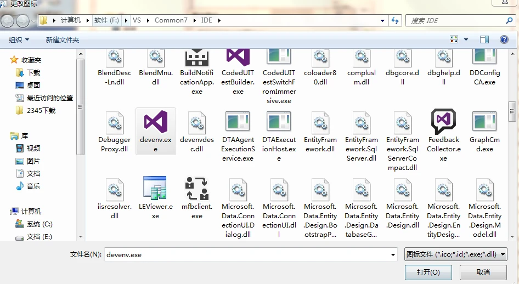Click the 打开(O) button

click(x=428, y=272)
